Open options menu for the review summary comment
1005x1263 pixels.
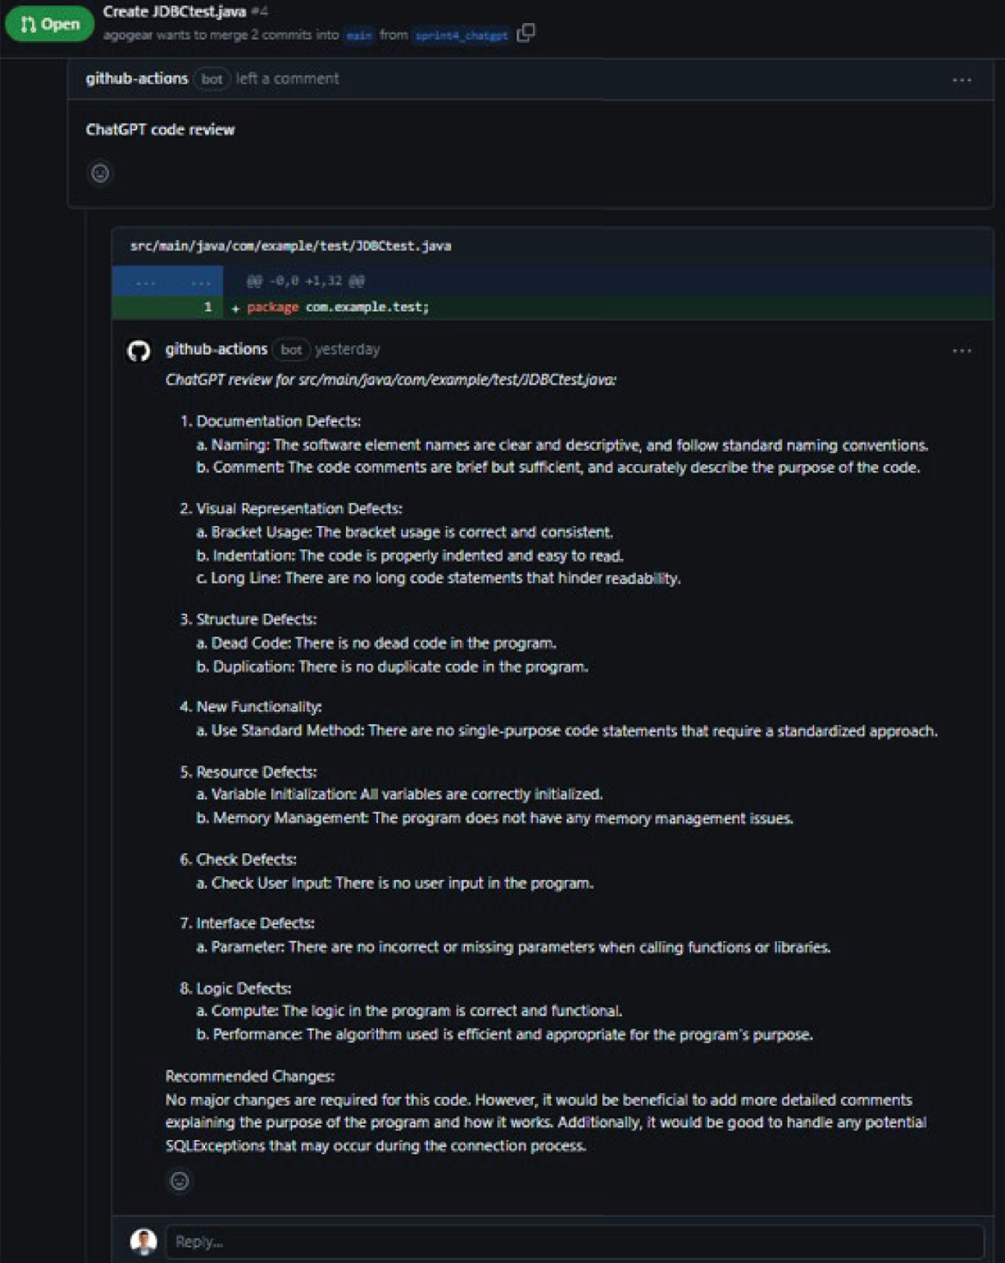962,80
